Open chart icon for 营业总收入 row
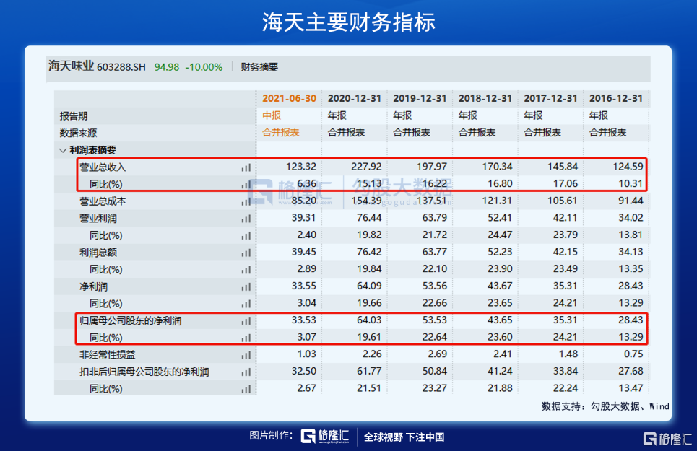 coord(246,167)
